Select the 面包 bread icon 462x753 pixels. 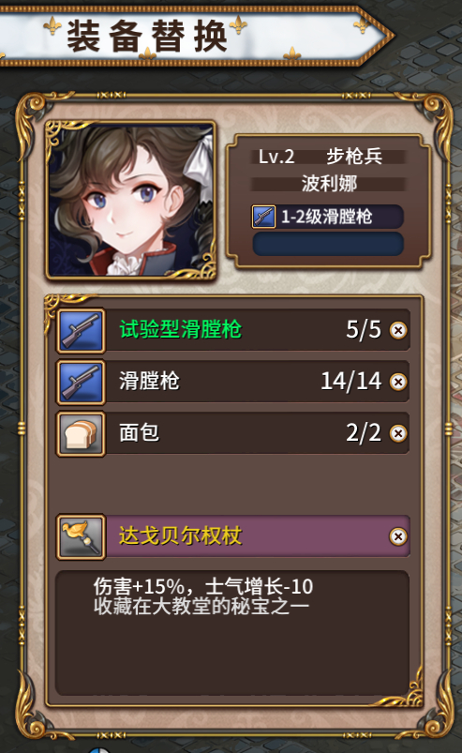click(82, 433)
